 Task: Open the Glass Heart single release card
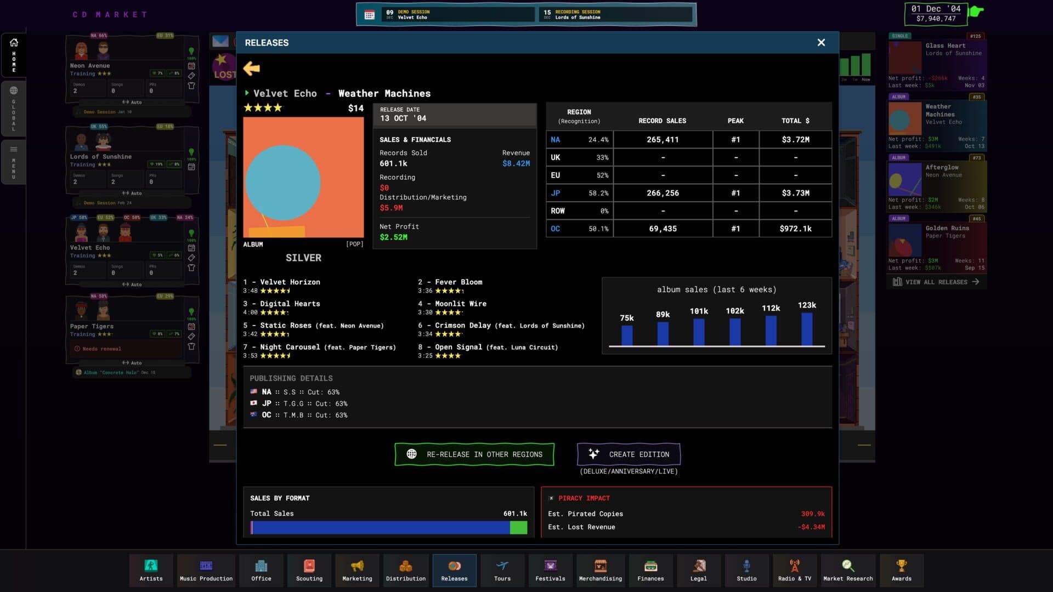(937, 61)
